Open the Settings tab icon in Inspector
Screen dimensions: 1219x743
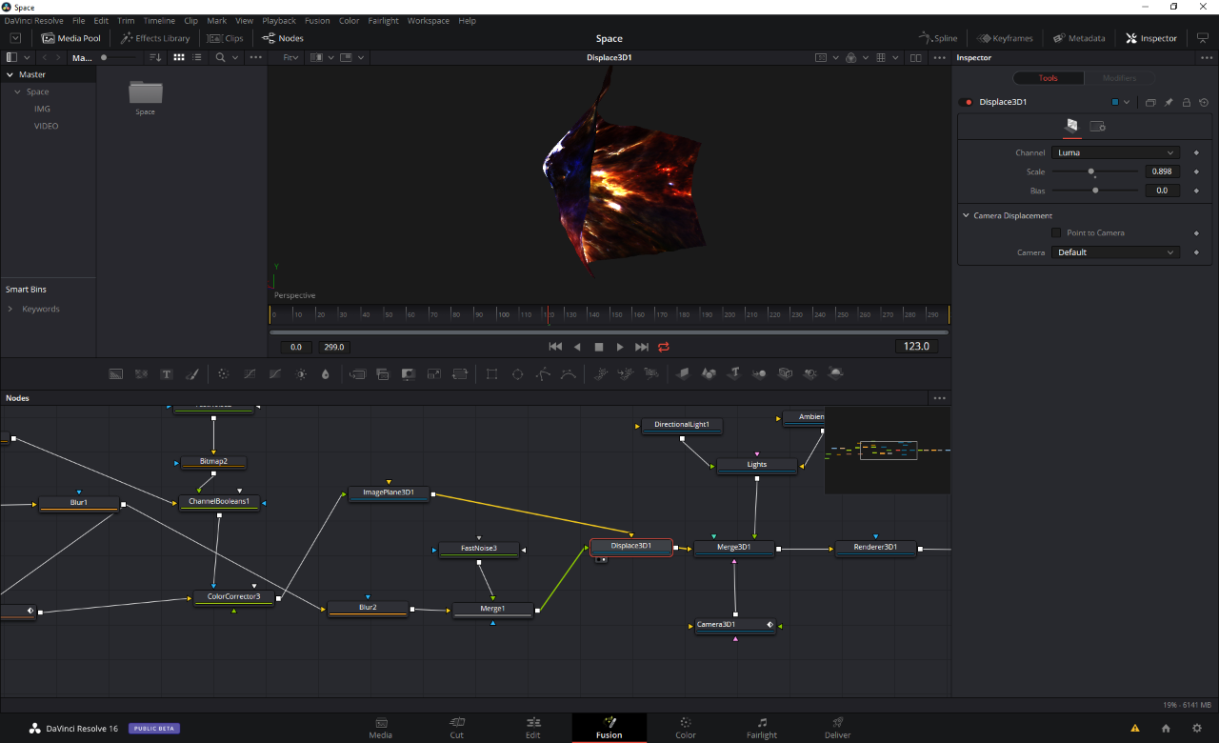(1097, 126)
